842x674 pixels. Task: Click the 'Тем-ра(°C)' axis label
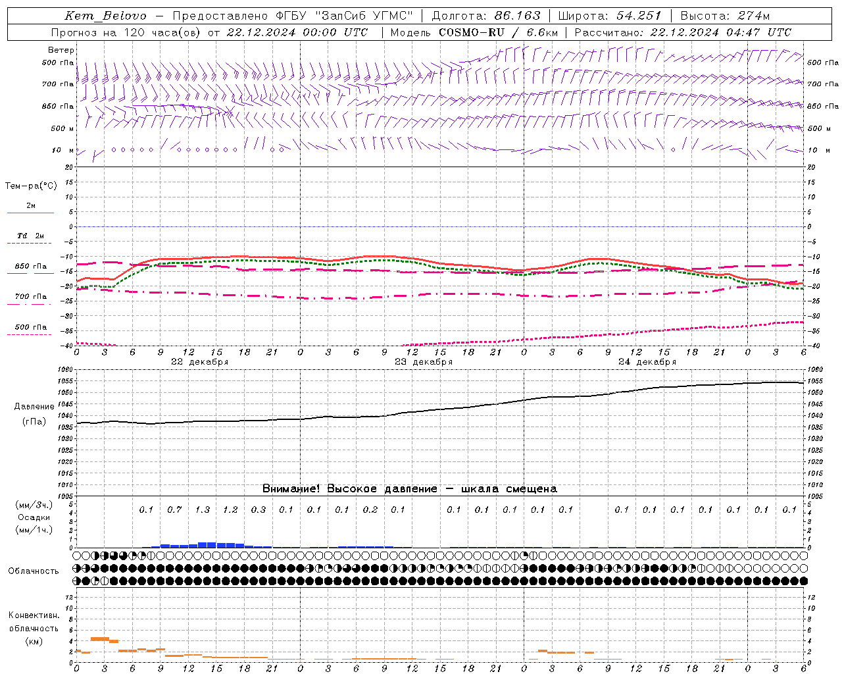tap(31, 186)
